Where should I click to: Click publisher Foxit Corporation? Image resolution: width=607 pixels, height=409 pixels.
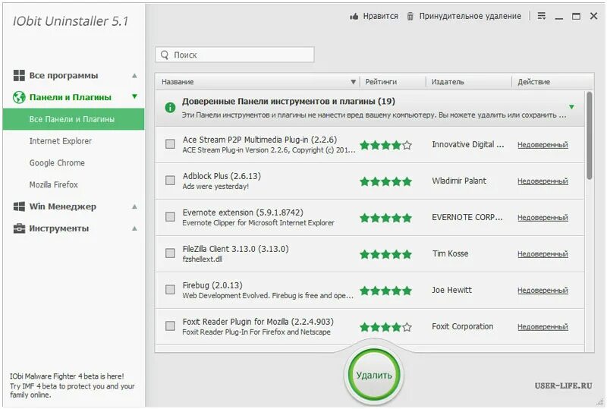[x=463, y=326]
